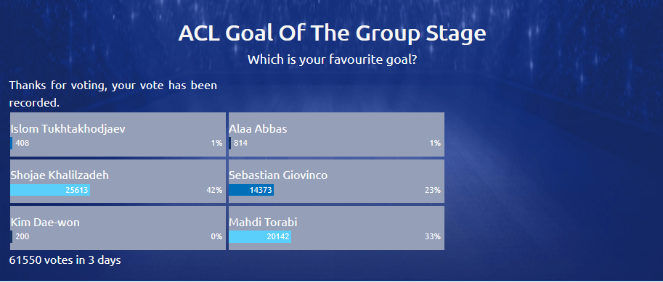
Task: Click the 408 vote count
Action: (x=23, y=143)
